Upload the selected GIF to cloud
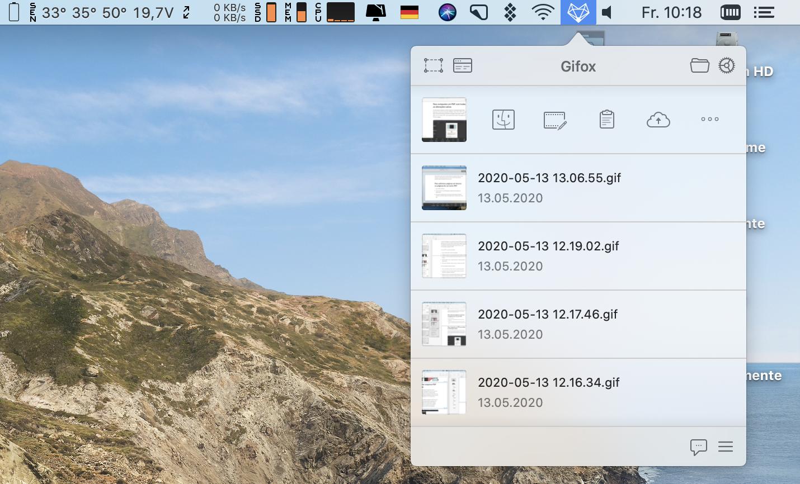 click(658, 120)
